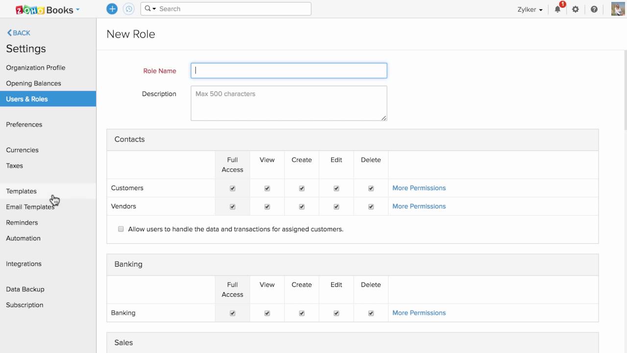Open Data Backup settings
This screenshot has height=353, width=627.
tap(25, 289)
